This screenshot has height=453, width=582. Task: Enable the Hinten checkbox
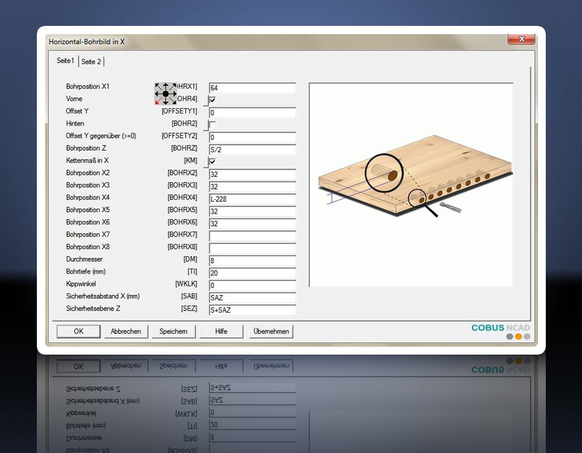[x=213, y=124]
